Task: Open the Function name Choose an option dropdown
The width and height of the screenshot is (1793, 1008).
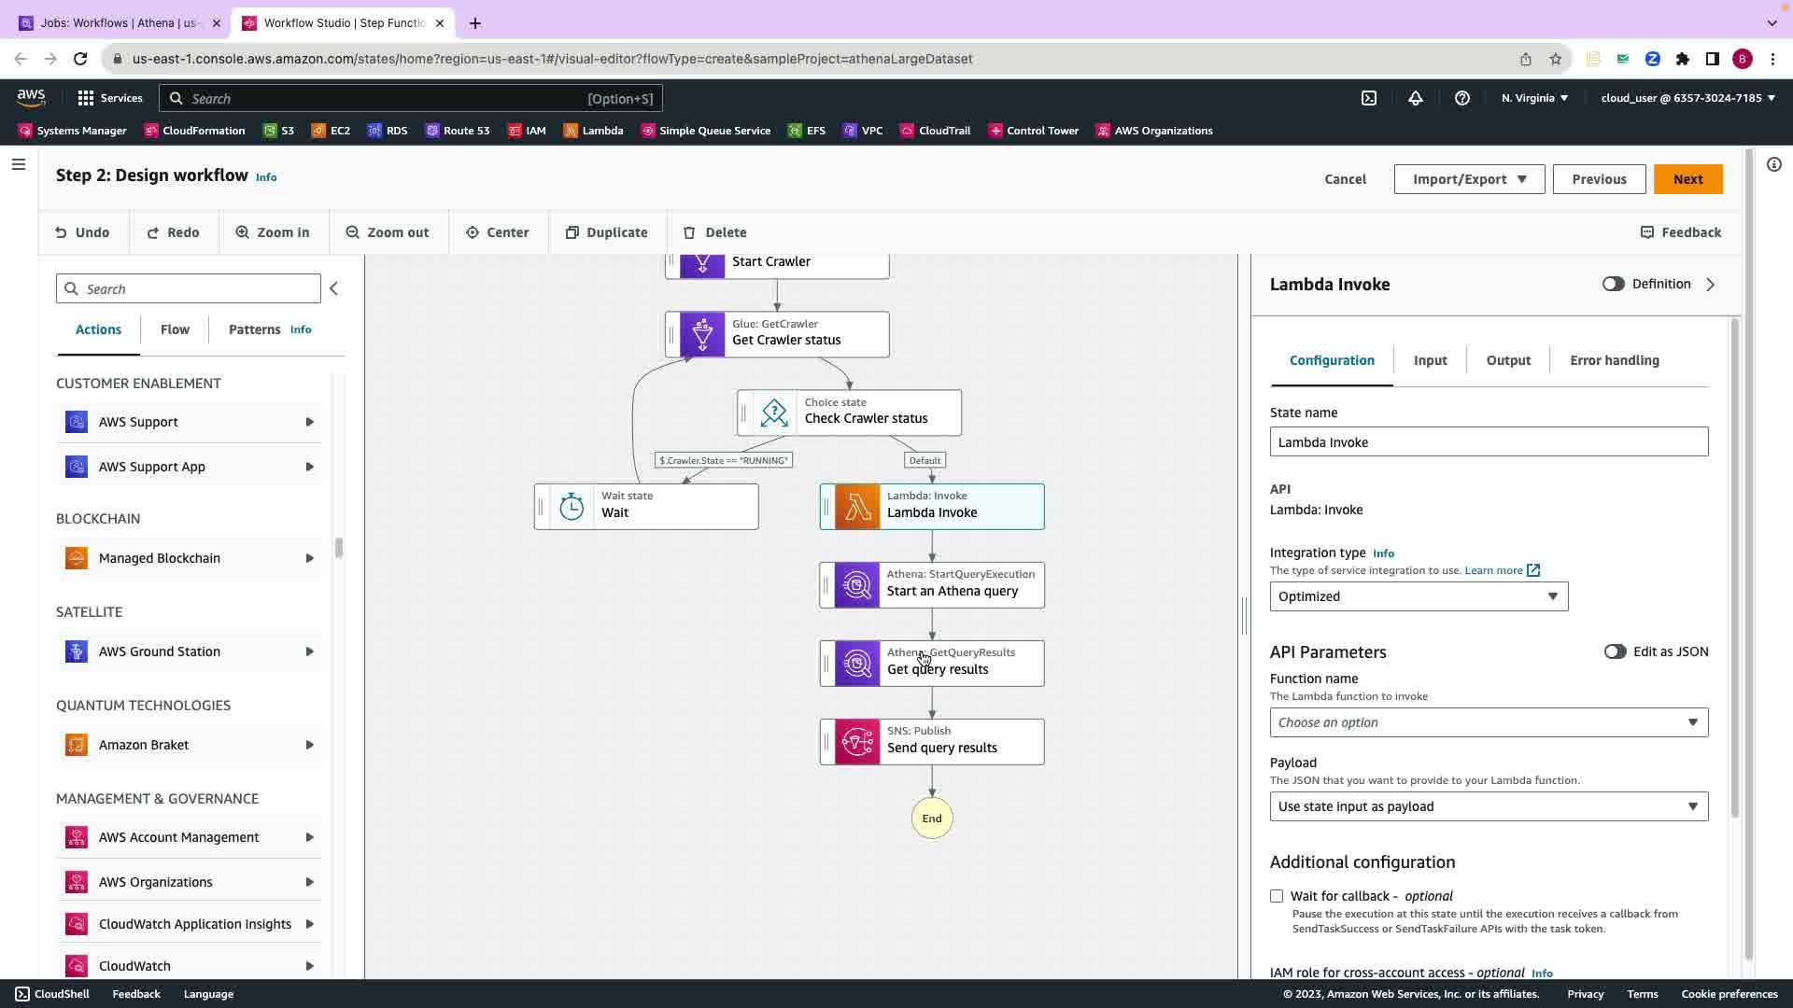Action: pos(1488,722)
